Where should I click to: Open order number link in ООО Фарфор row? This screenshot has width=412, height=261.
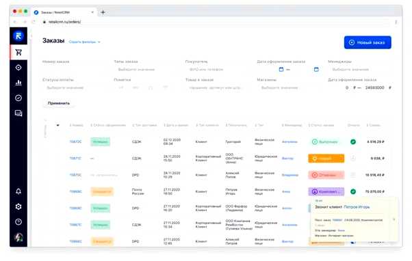click(x=75, y=208)
